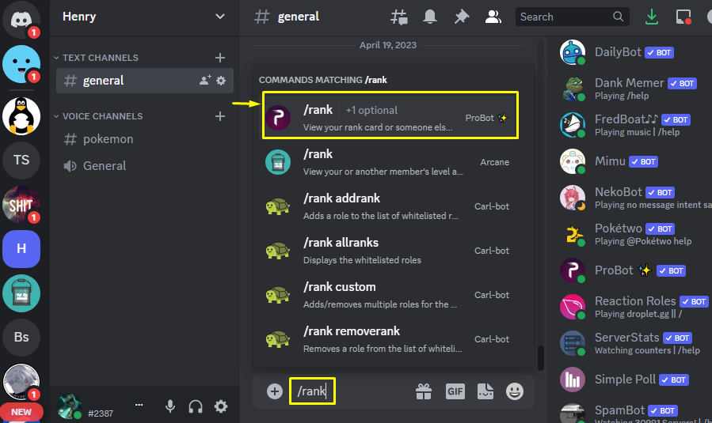Select the H server icon
This screenshot has width=712, height=423.
tap(21, 248)
